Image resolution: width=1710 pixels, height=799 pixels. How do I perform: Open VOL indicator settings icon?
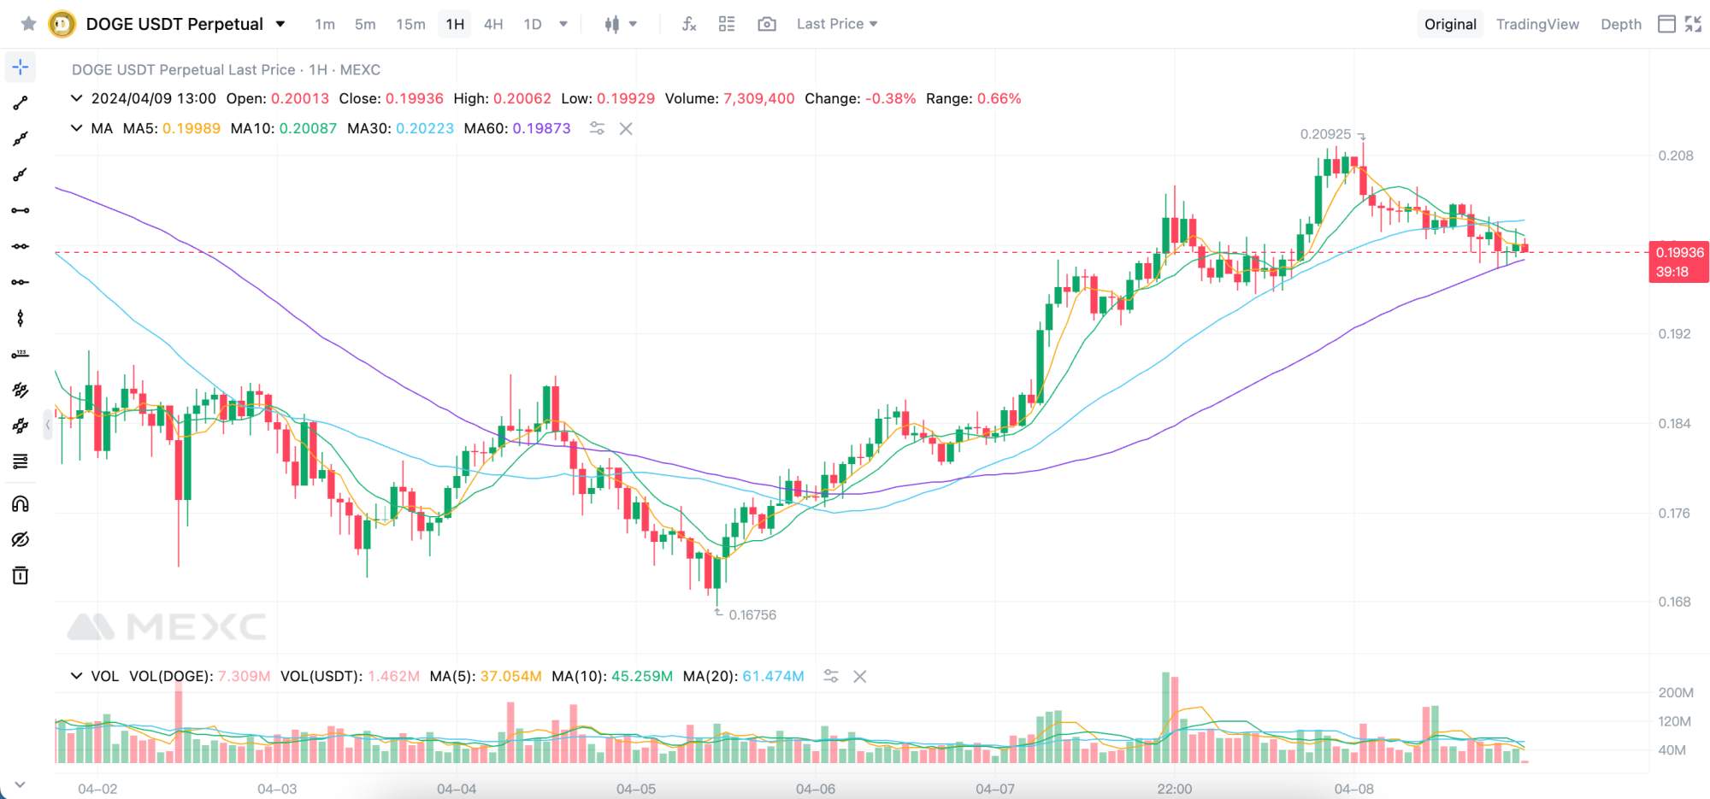(x=830, y=676)
